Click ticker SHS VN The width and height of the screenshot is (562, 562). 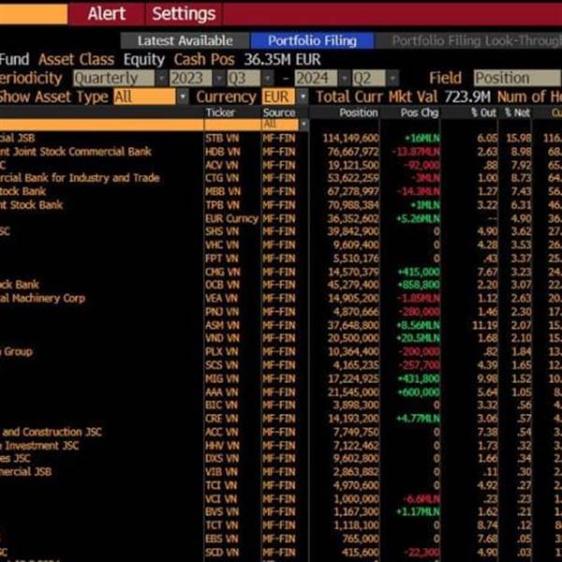pyautogui.click(x=222, y=232)
